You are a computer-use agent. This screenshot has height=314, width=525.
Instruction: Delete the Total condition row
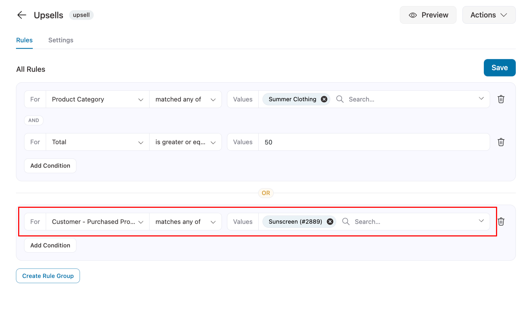point(501,142)
